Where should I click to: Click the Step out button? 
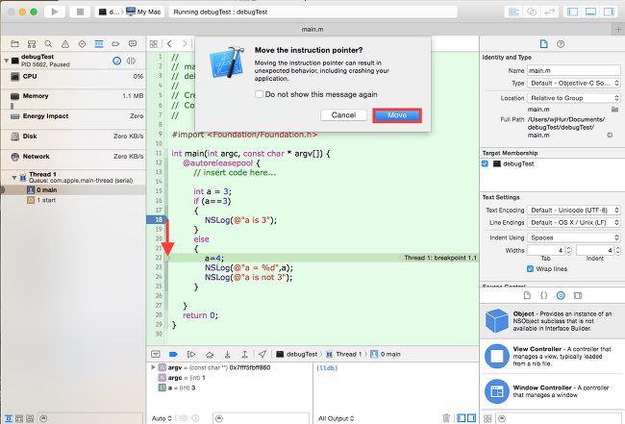tap(245, 354)
